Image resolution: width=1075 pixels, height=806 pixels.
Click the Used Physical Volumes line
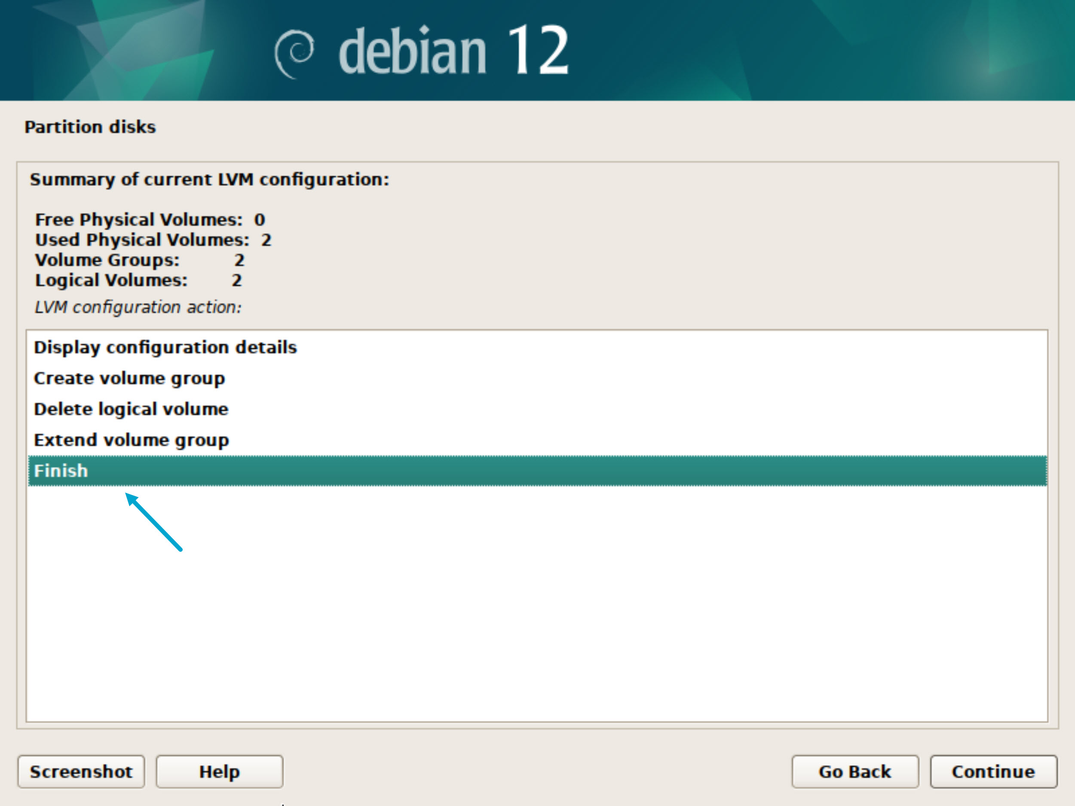point(153,240)
